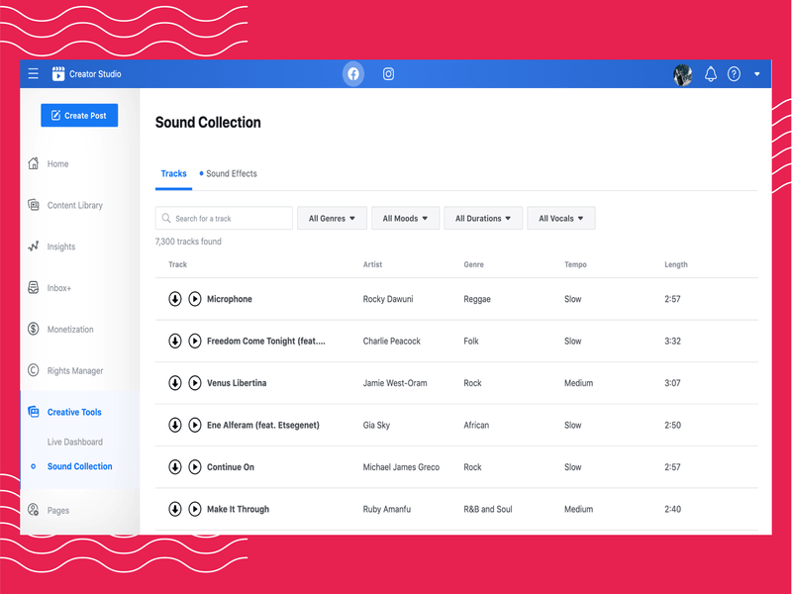Switch to Facebook platform icon
The width and height of the screenshot is (792, 594).
[353, 74]
